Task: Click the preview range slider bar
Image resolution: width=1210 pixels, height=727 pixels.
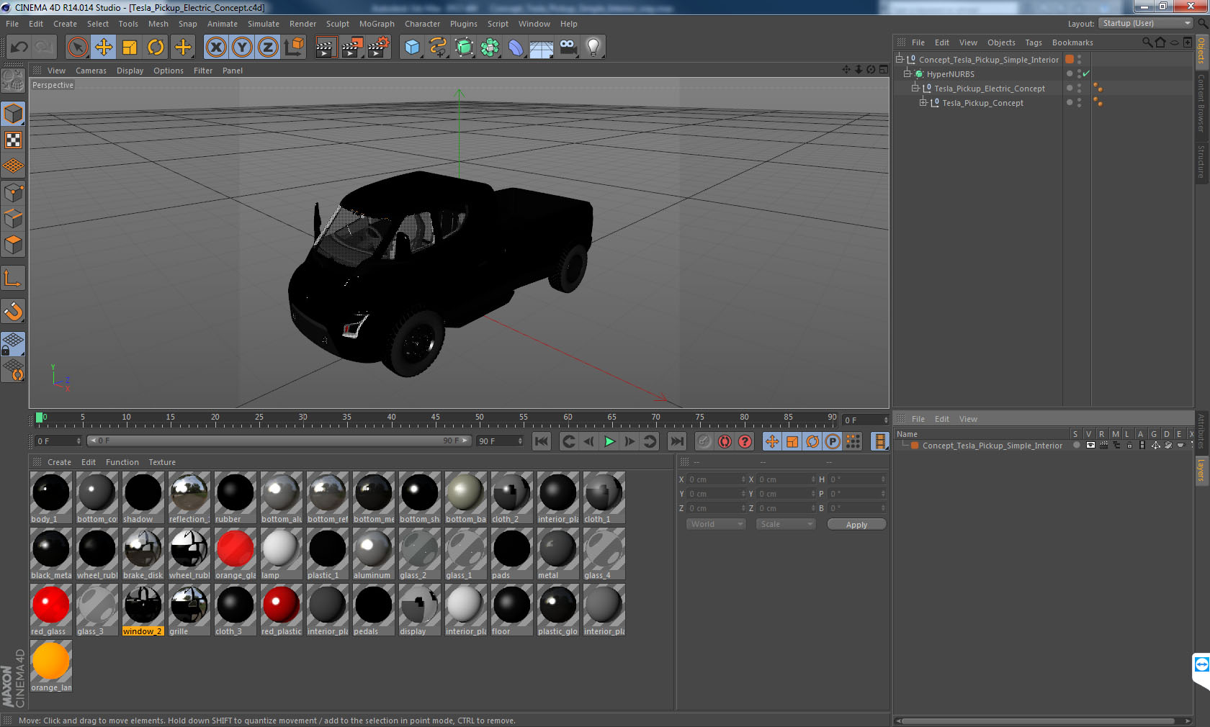Action: pos(279,441)
